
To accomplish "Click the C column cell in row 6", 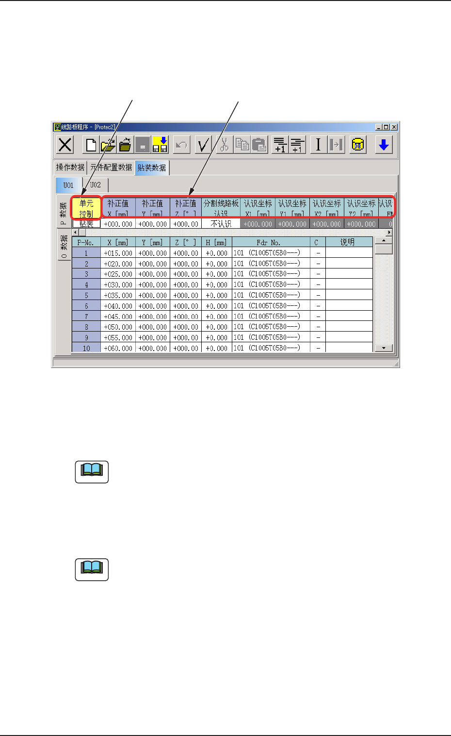I will (318, 306).
